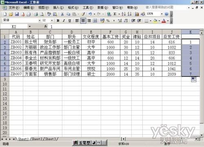
Task: Insert a hyperlink with the globe icon
Action: (109, 14)
